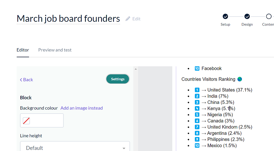
Task: Go back using the Back link
Action: tap(28, 80)
